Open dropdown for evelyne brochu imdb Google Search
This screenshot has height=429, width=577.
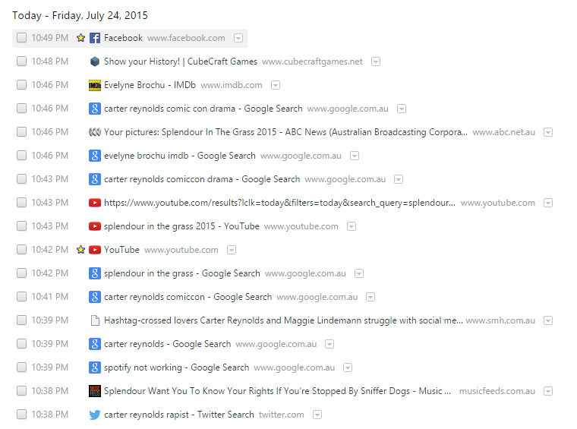[x=355, y=156]
